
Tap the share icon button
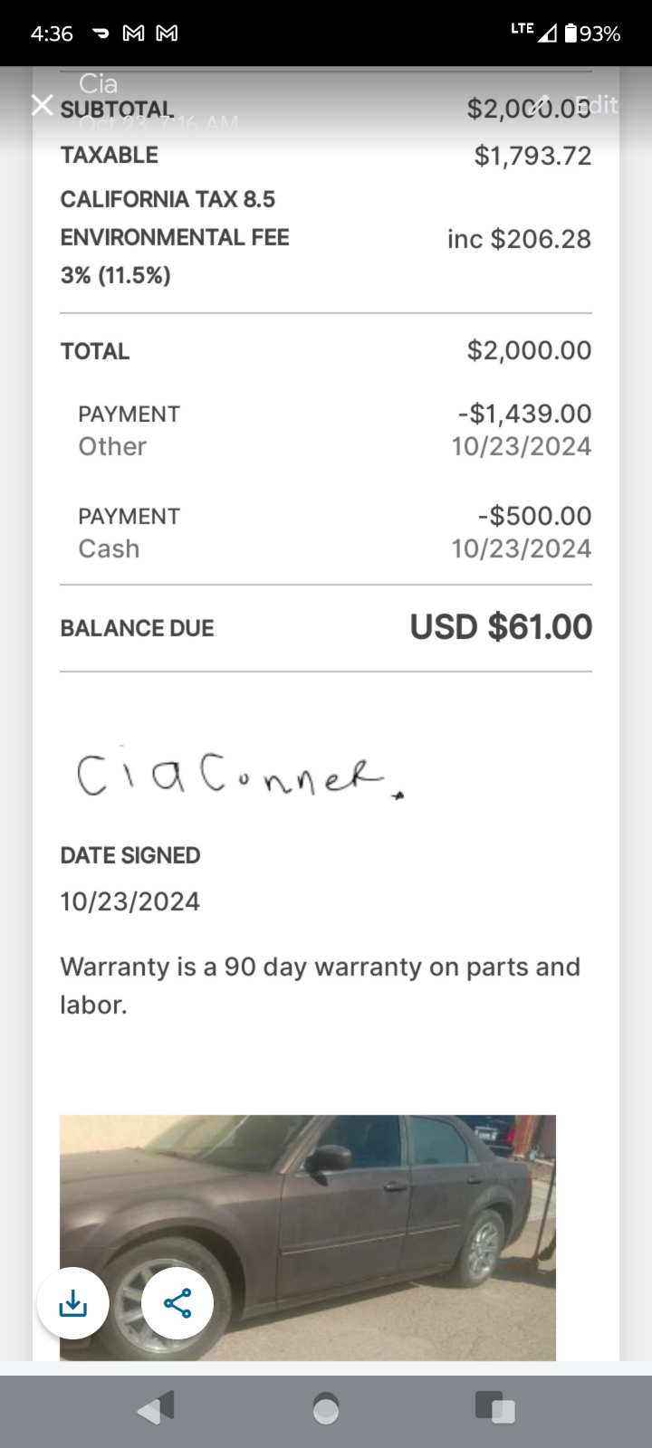tap(177, 1303)
